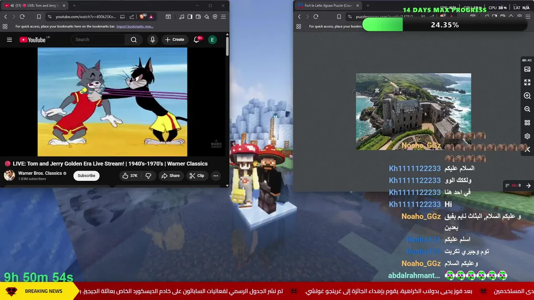Viewport: 534px width, 300px height.
Task: Click the YouTube page vertical scrollbar
Action: pyautogui.click(x=227, y=47)
